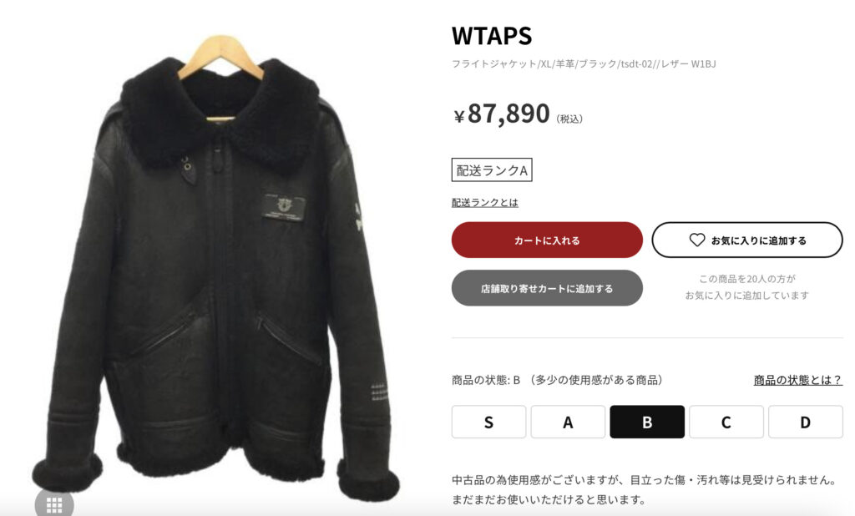Select condition rank C
Viewport: 855px width, 516px height.
coord(726,422)
